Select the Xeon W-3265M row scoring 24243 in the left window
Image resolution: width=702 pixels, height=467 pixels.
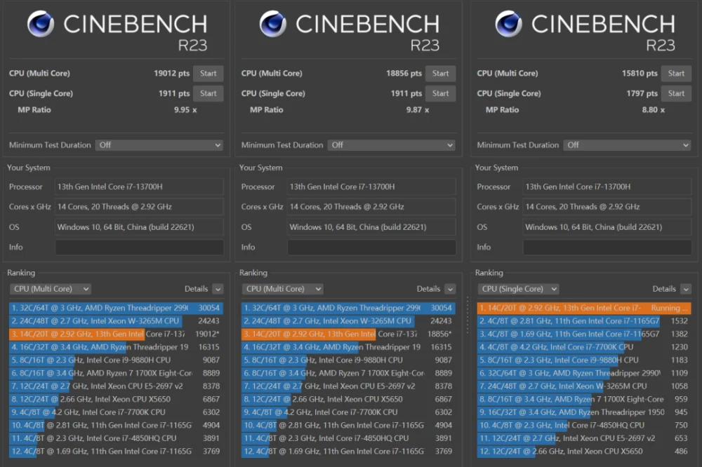click(116, 321)
